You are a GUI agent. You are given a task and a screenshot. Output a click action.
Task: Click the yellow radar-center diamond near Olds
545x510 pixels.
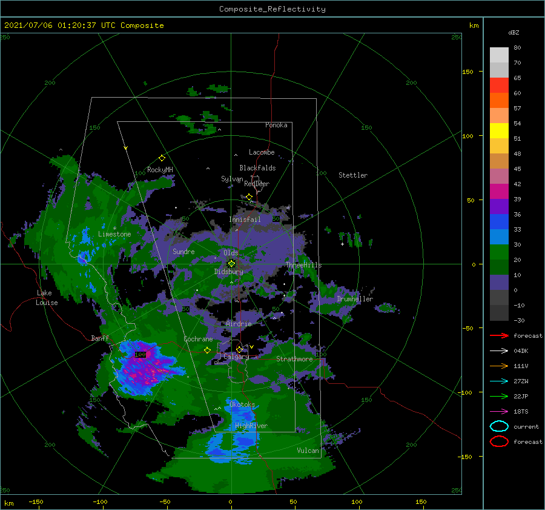(x=231, y=264)
